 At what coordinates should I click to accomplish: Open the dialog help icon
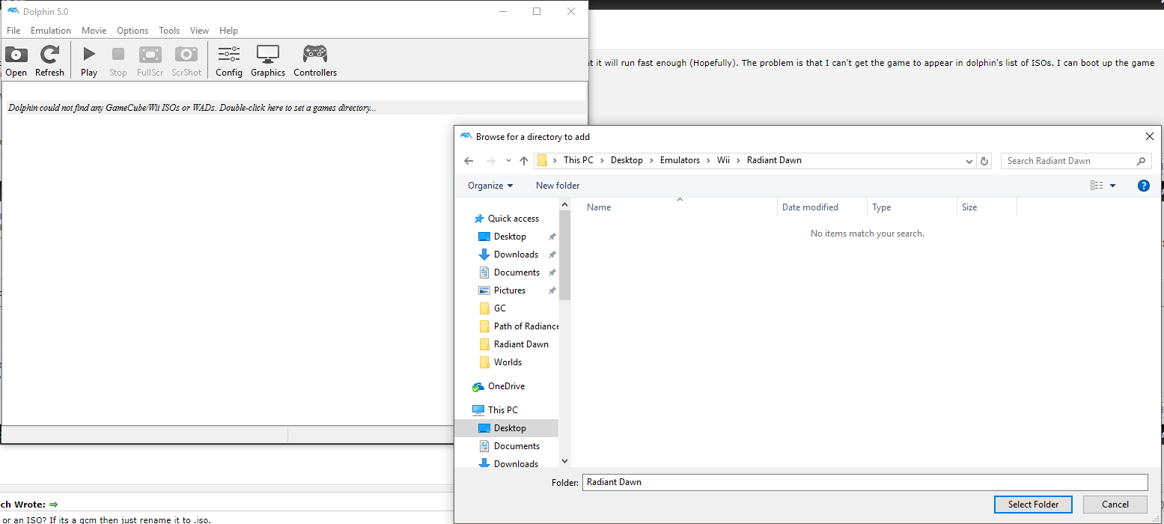tap(1143, 186)
